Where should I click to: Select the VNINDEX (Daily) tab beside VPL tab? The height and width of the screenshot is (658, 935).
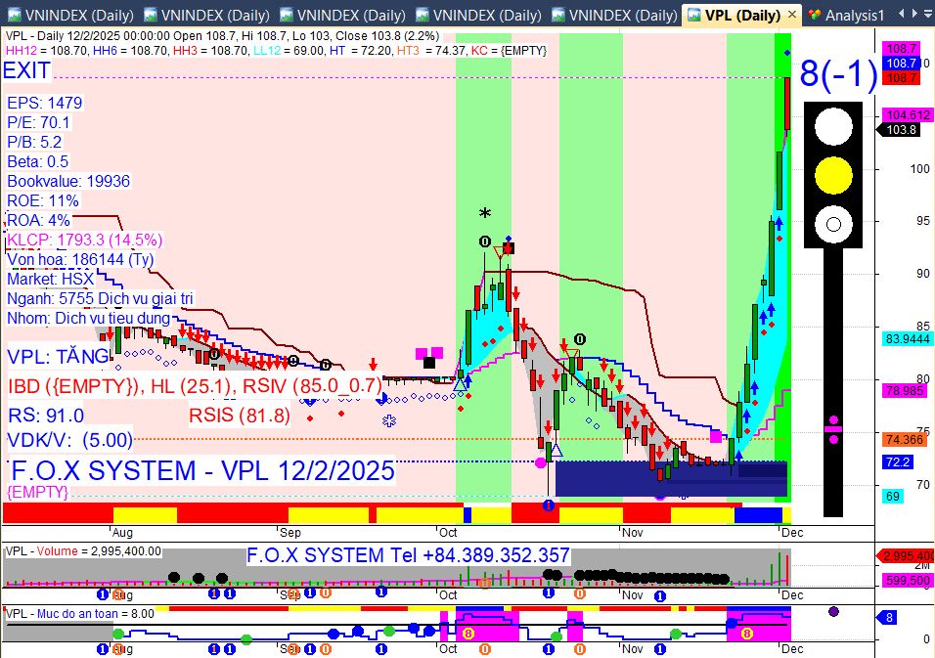click(613, 15)
